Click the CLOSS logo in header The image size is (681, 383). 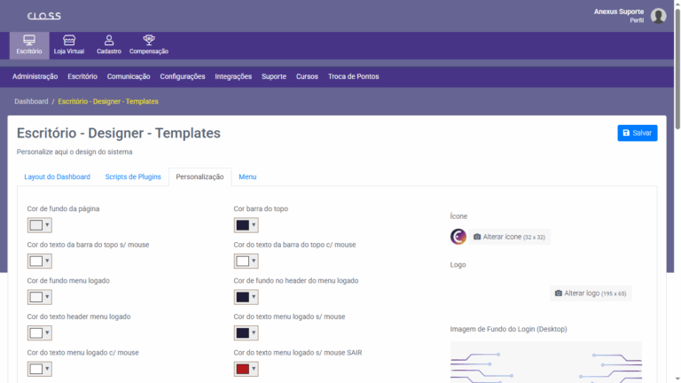point(43,16)
